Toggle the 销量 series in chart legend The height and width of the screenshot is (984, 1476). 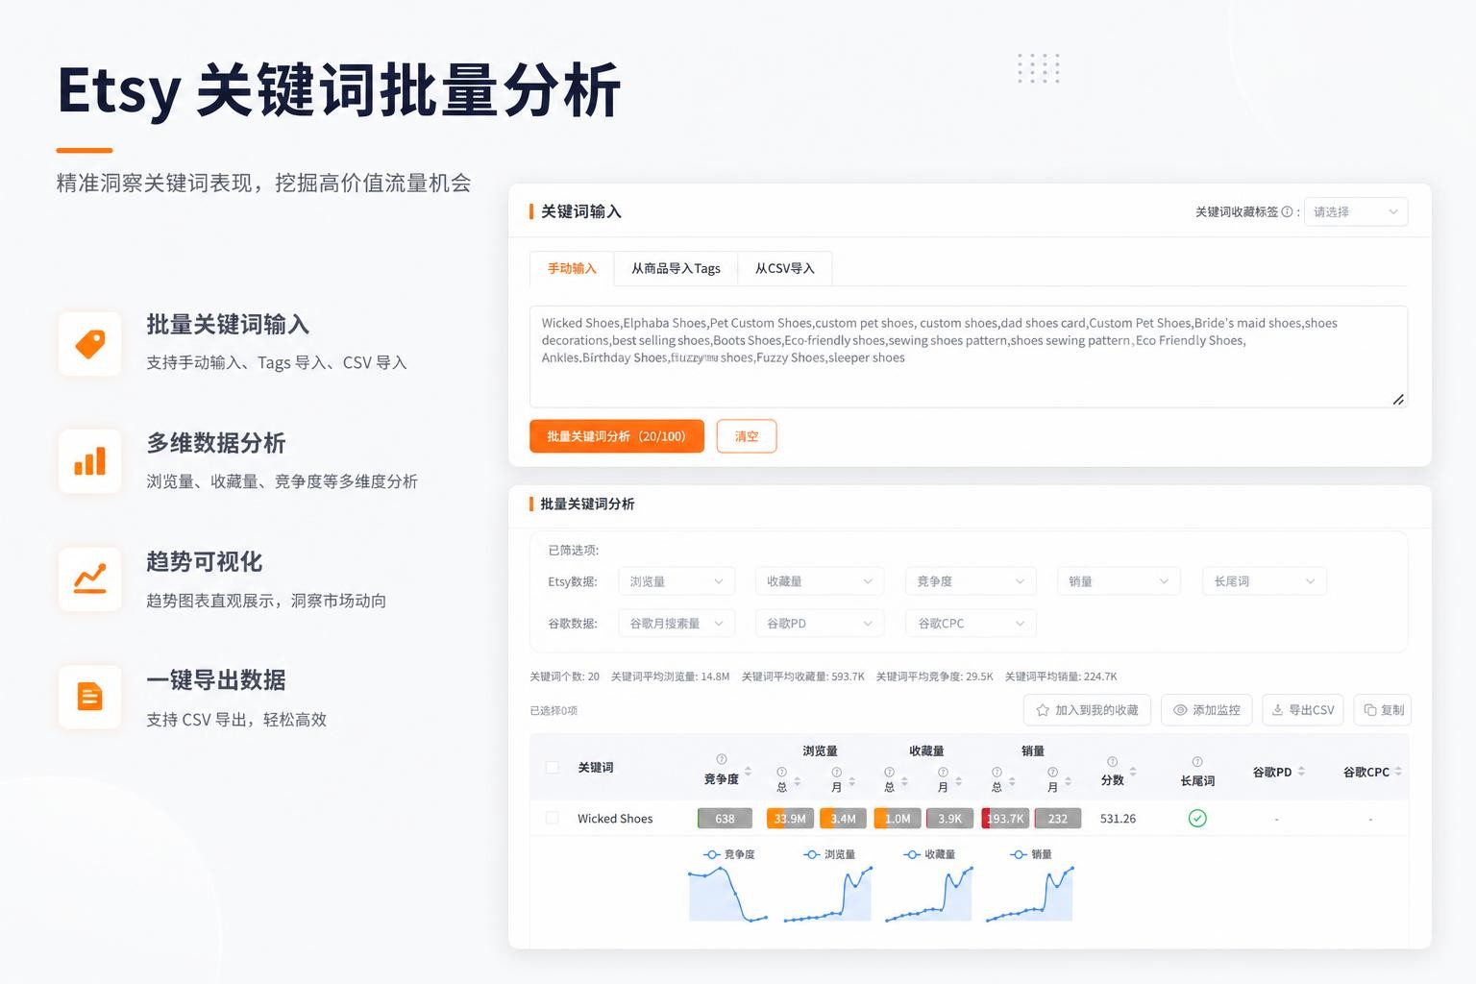[1031, 854]
